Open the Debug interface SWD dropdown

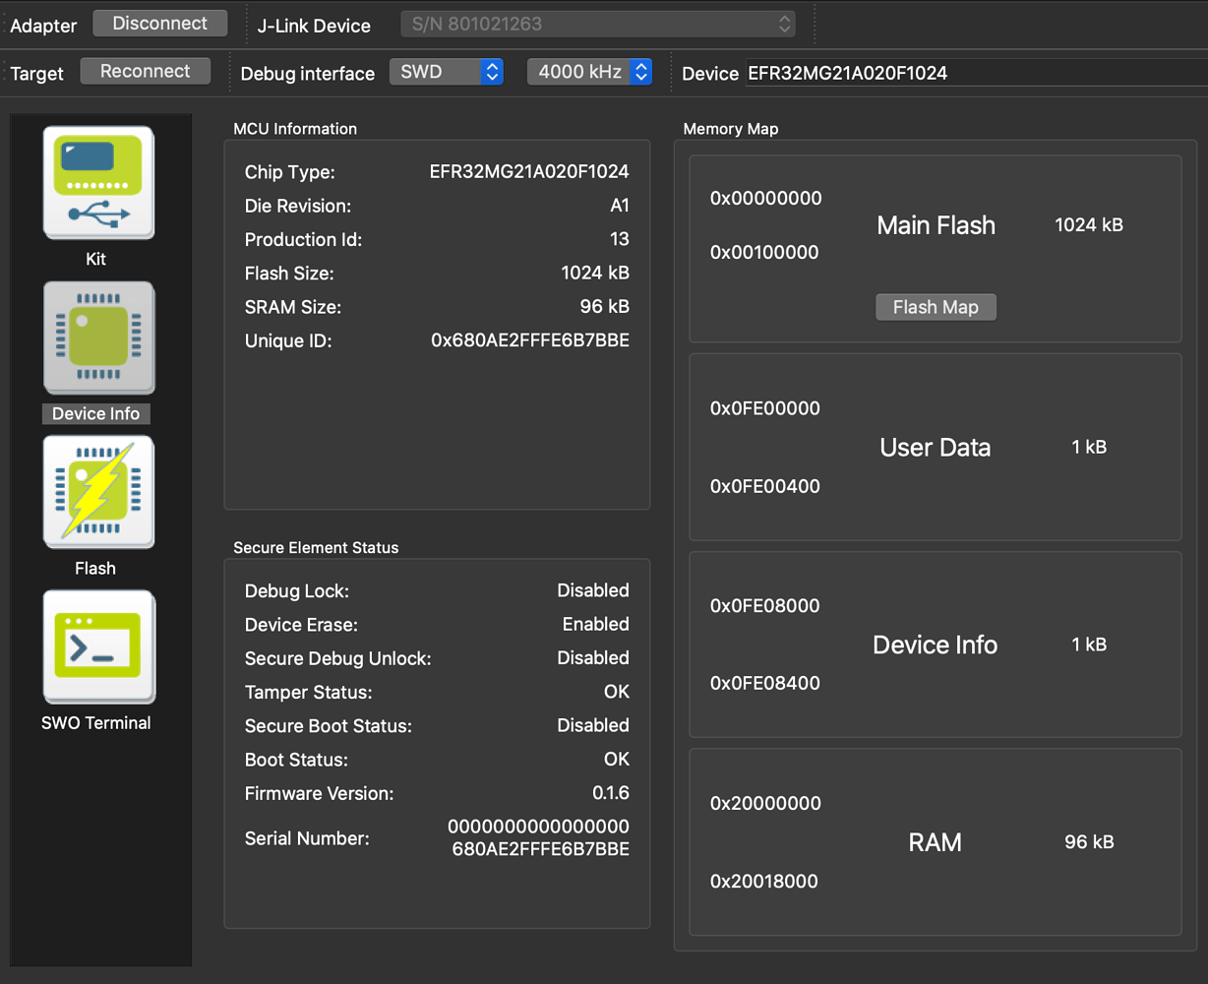click(x=446, y=71)
